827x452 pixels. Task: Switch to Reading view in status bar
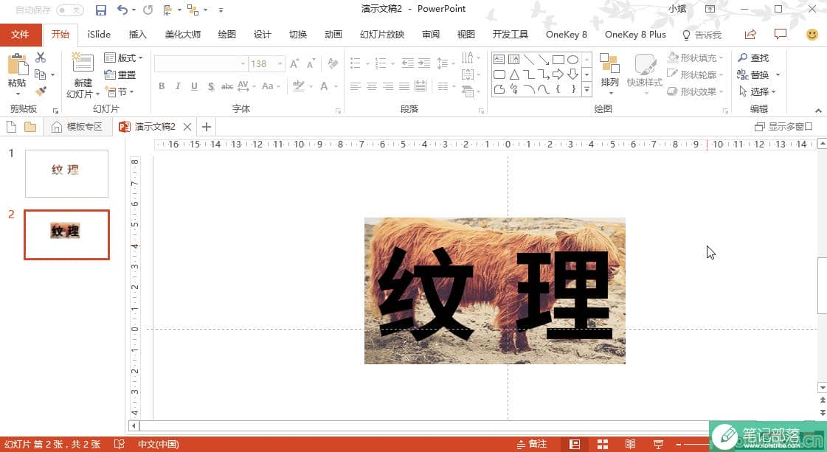pos(630,444)
